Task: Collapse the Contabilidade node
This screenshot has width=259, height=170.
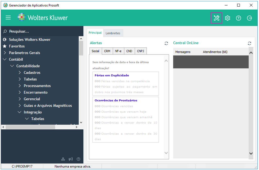Action: click(x=12, y=66)
